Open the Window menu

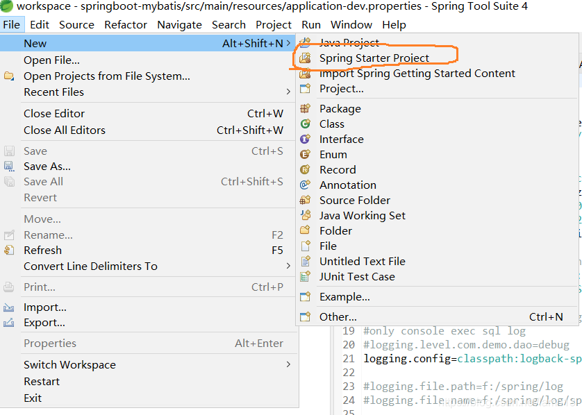pyautogui.click(x=351, y=24)
